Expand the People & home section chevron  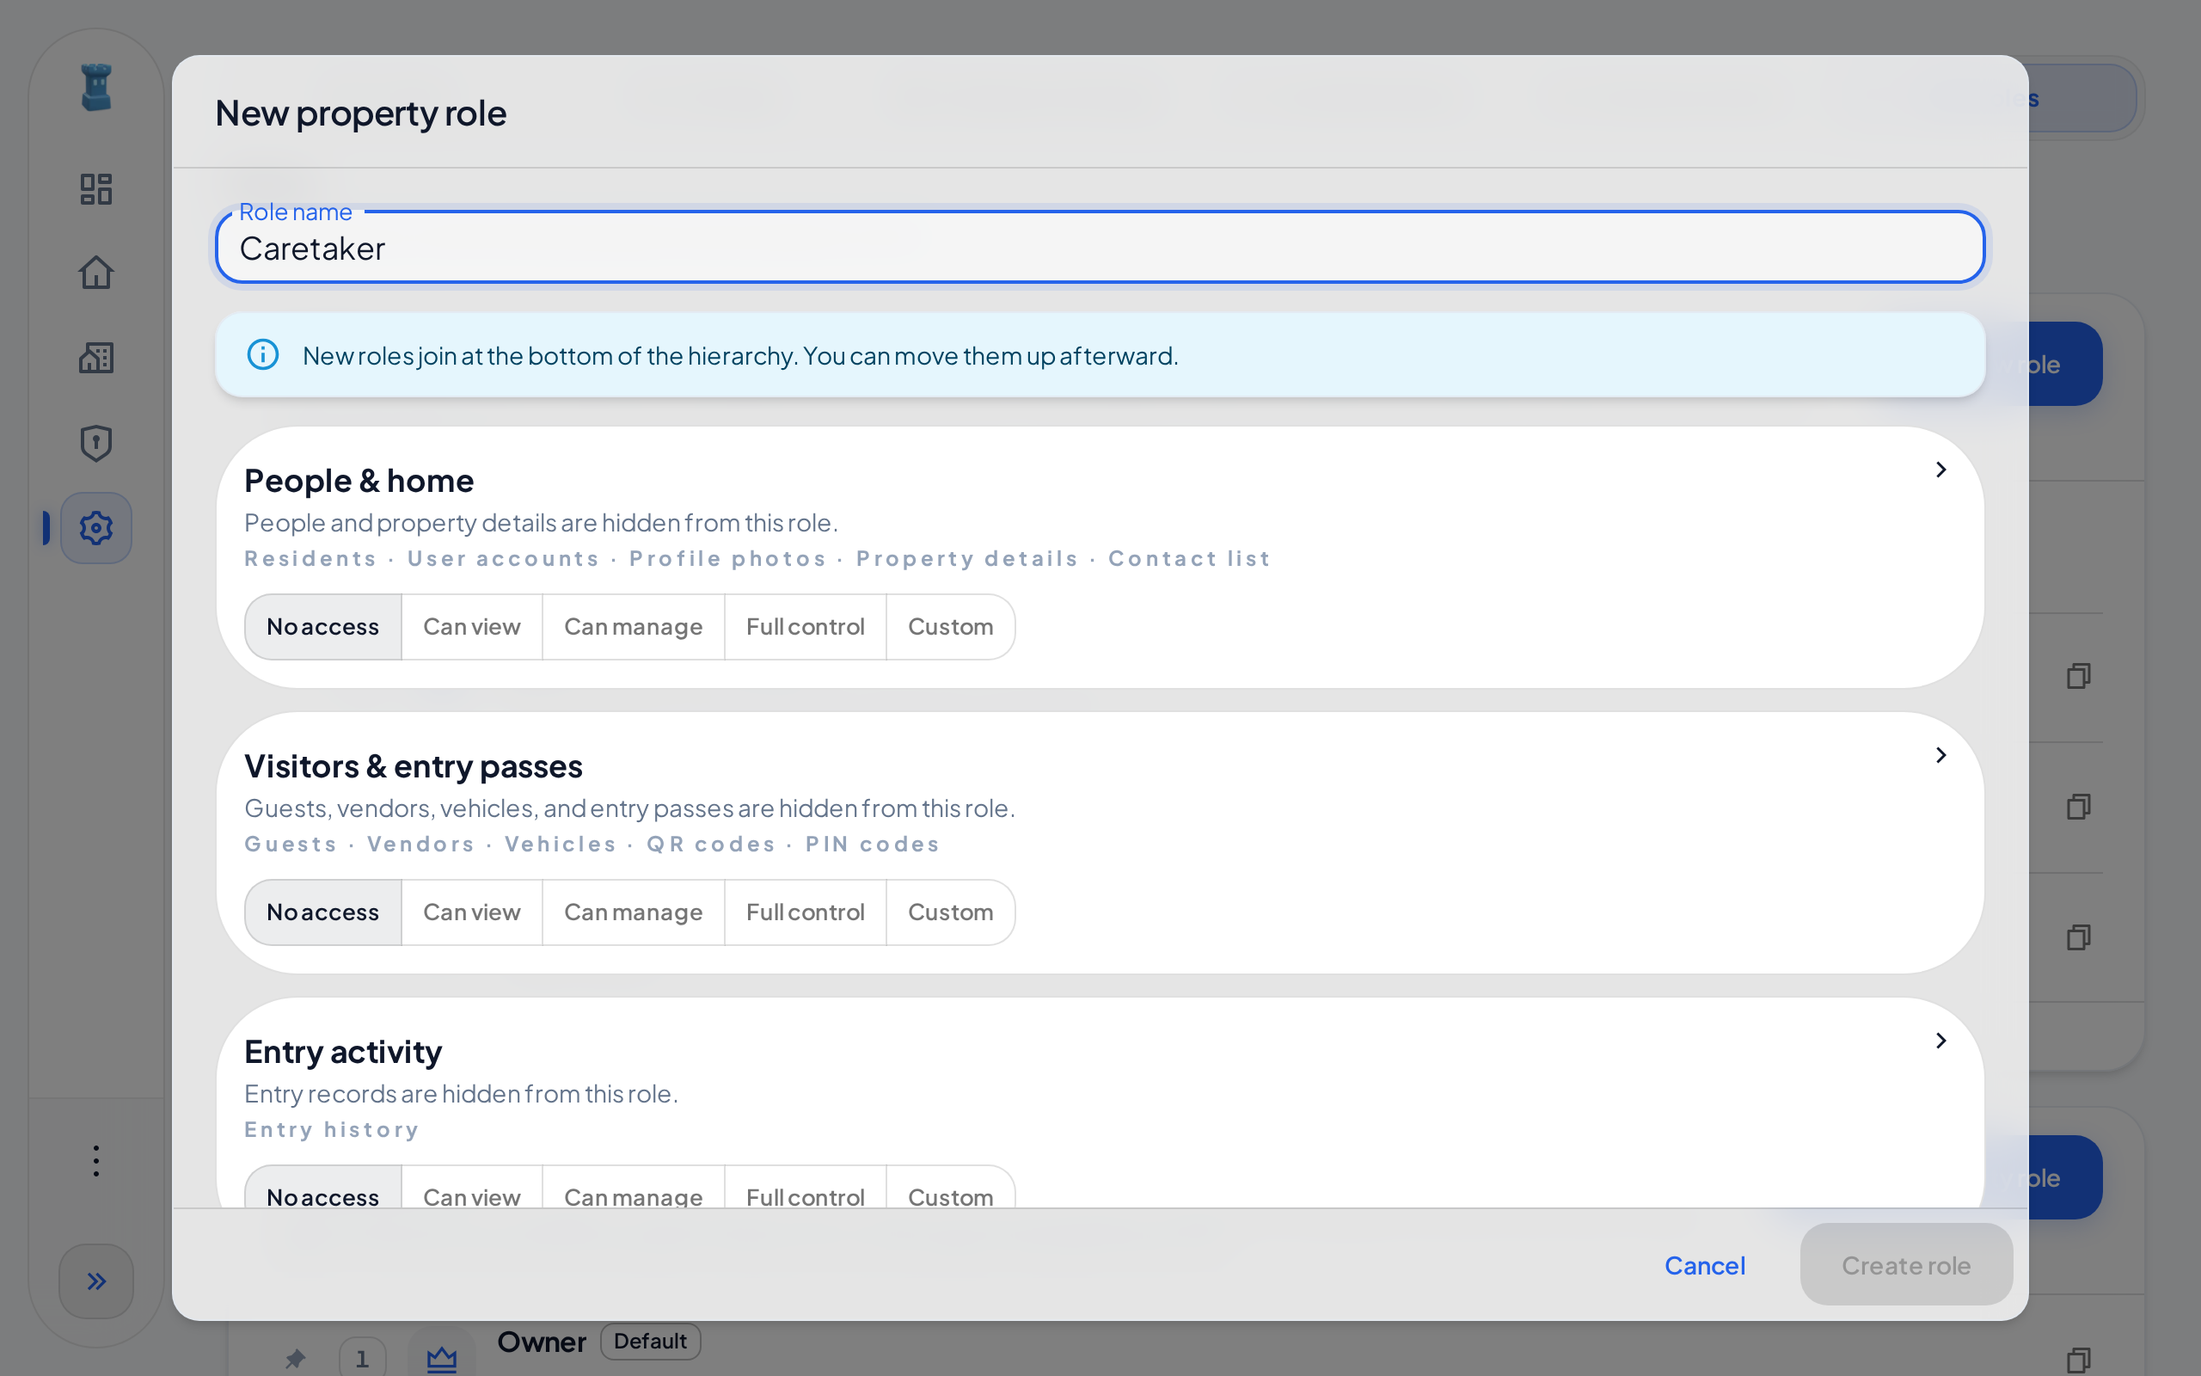(x=1940, y=470)
